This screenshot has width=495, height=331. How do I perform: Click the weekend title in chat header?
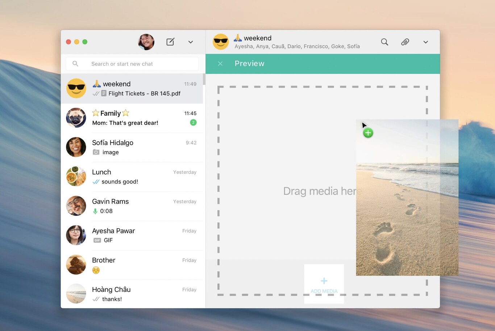[258, 38]
